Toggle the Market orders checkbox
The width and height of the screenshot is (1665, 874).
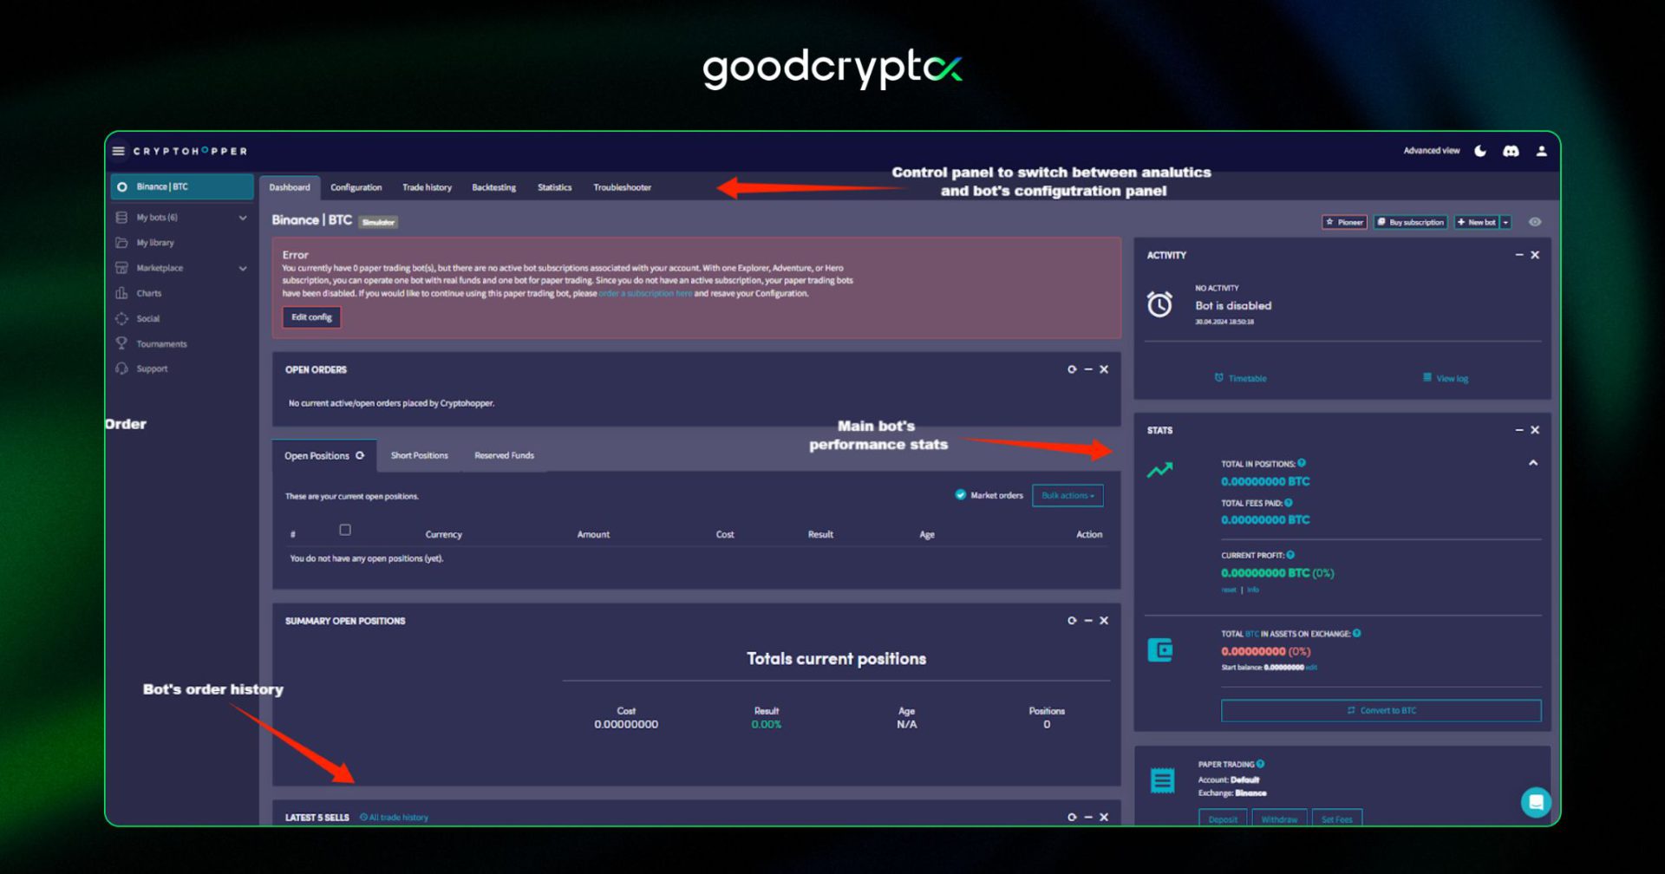tap(960, 495)
